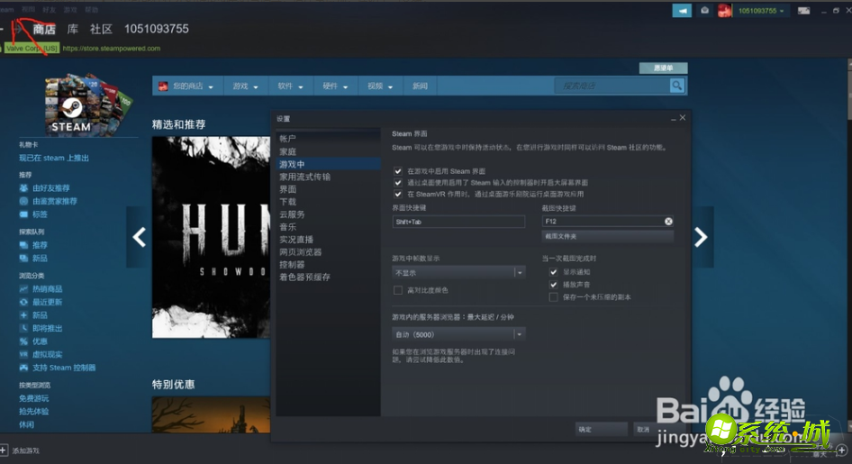The image size is (852, 464).
Task: Click the 特别优惠 special offer thumbnail
Action: coord(211,415)
